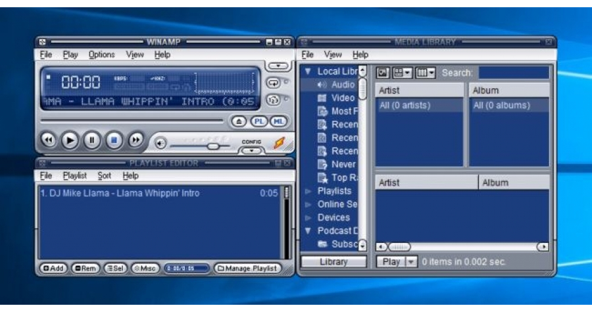Toggle the PL playlist editor button

(x=259, y=122)
